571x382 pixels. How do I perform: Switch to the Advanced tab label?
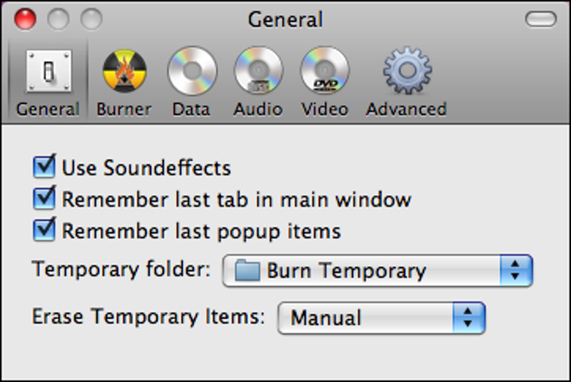coord(406,109)
